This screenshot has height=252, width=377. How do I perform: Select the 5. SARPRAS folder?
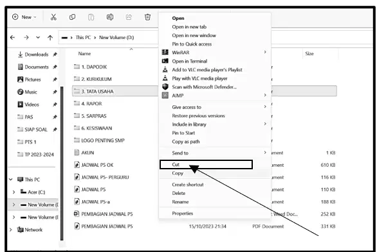click(90, 116)
